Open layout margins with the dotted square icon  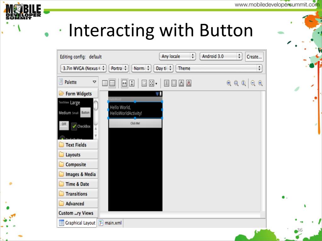144,83
